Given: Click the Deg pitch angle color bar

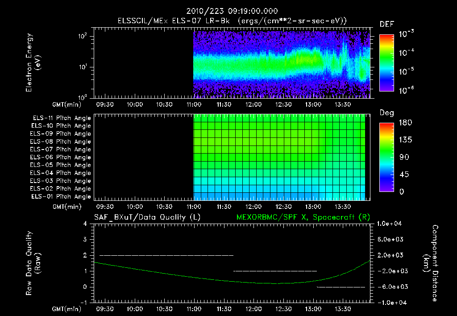Looking at the screenshot, I should click(386, 157).
